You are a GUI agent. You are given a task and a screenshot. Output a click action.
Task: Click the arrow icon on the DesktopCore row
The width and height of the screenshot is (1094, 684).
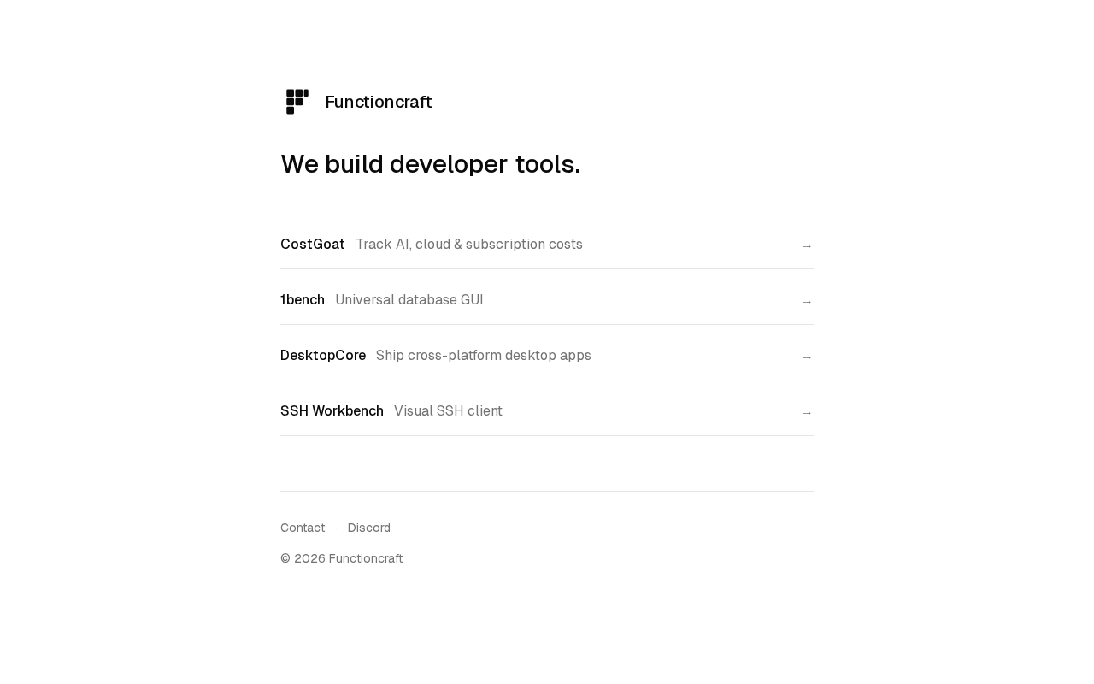(806, 357)
